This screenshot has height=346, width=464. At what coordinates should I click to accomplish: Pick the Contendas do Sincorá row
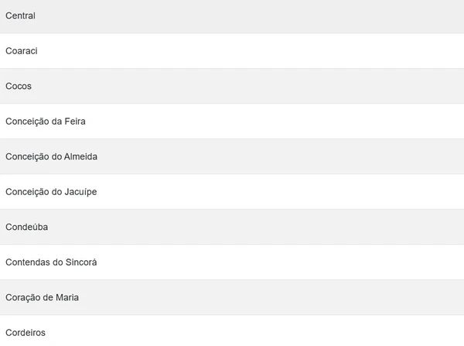(232, 262)
